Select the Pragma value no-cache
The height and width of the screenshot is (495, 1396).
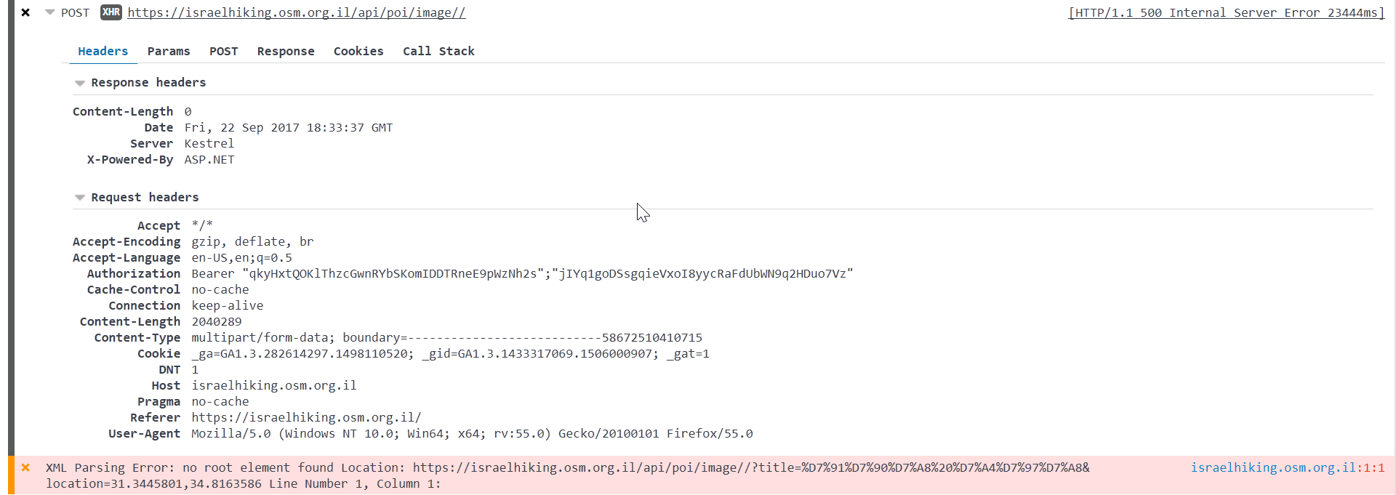tap(220, 401)
